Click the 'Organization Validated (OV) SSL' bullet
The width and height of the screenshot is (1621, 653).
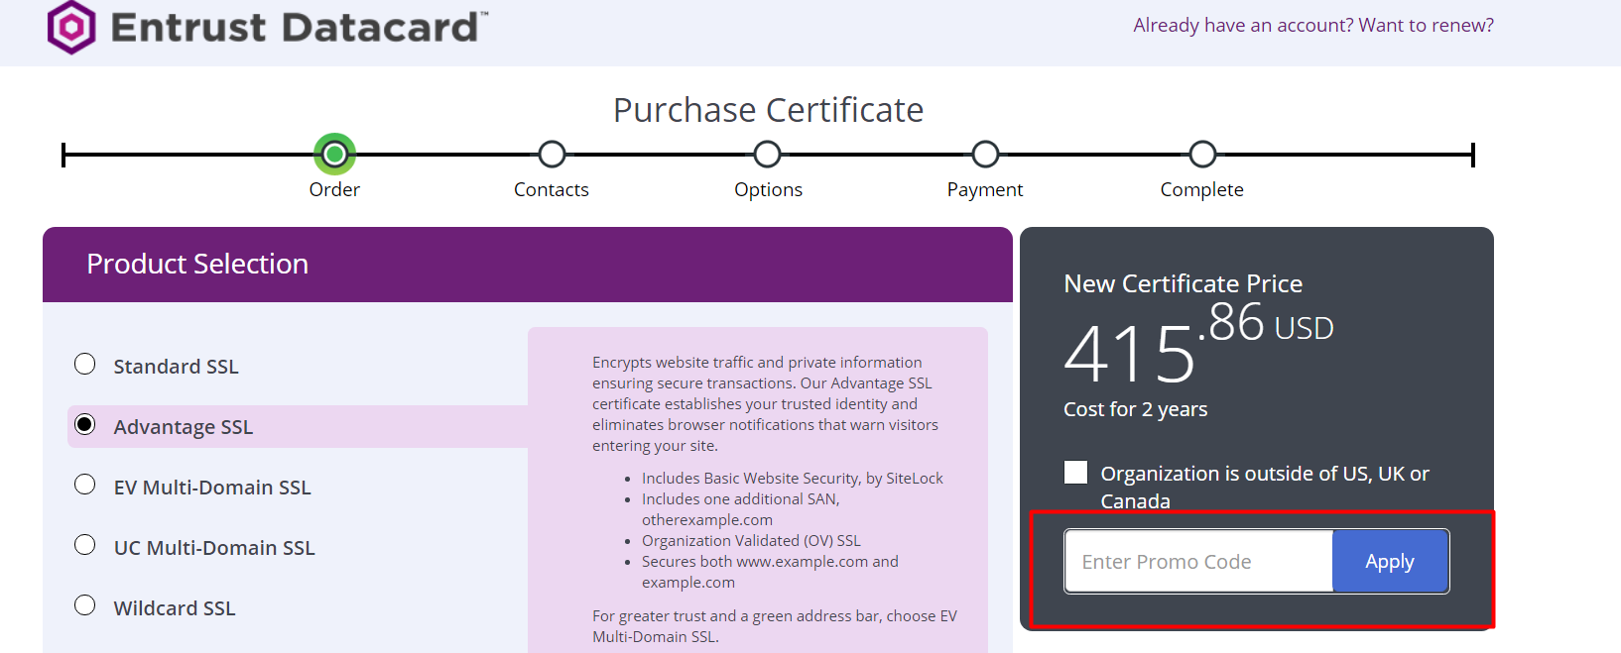point(751,541)
